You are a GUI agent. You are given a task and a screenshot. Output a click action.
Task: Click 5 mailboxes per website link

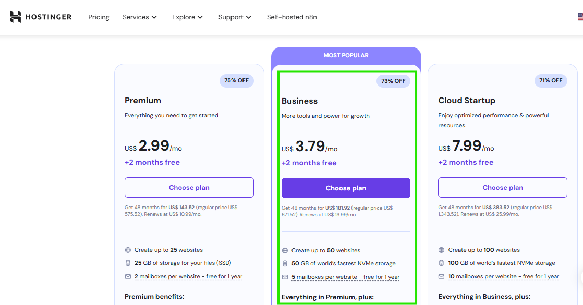345,277
